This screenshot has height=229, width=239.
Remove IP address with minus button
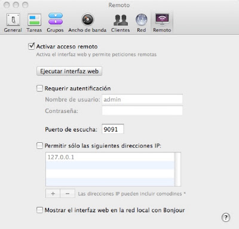(x=68, y=194)
